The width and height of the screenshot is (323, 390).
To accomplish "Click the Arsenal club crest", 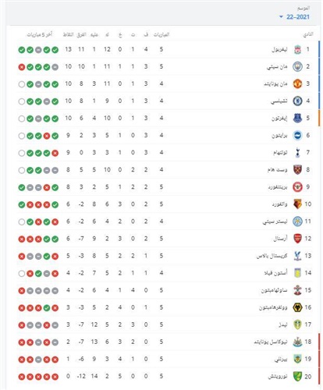I will (x=297, y=239).
